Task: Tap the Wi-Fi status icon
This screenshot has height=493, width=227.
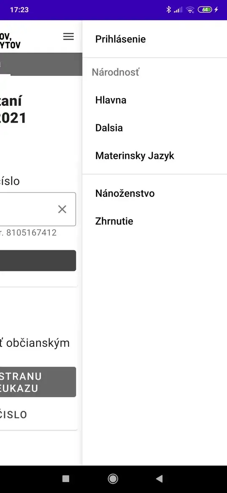Action: 190,10
